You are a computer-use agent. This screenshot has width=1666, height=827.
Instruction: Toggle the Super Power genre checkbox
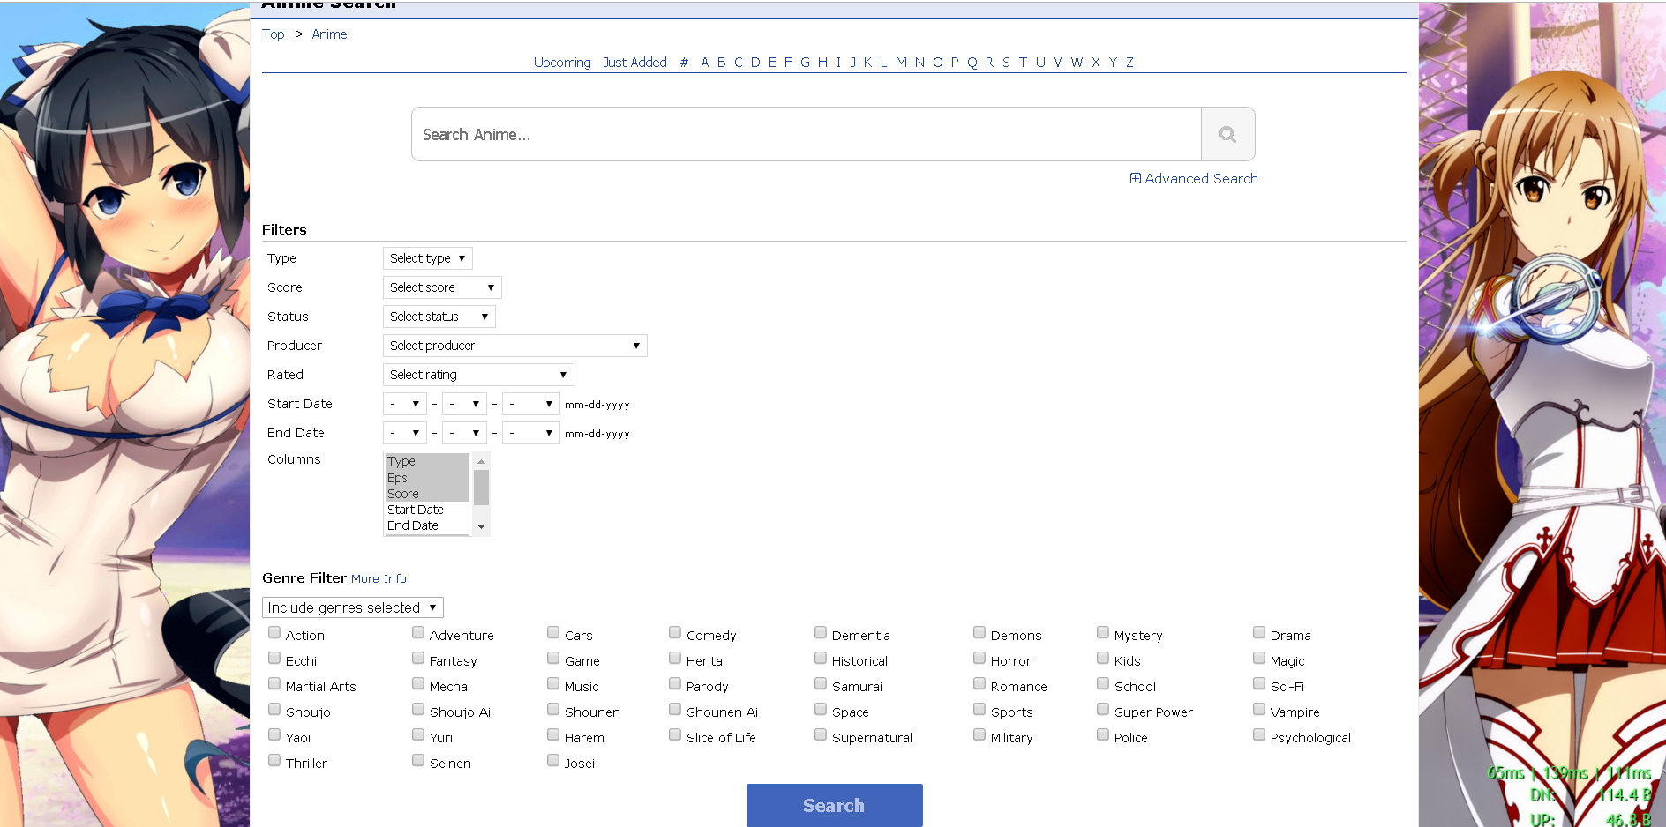(x=1103, y=710)
